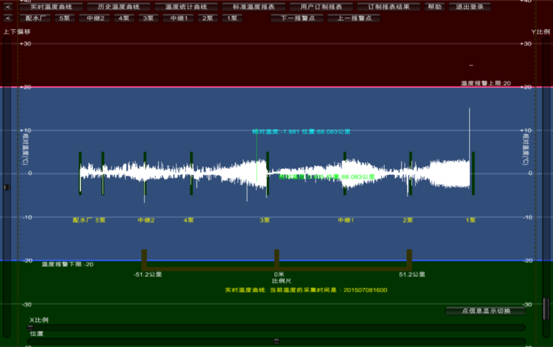
Task: Show the 标准温度报表 report
Action: 254,7
